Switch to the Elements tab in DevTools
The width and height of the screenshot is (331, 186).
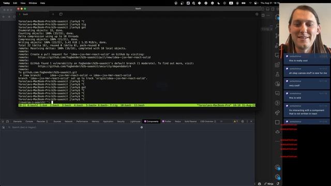pyautogui.click(x=18, y=121)
